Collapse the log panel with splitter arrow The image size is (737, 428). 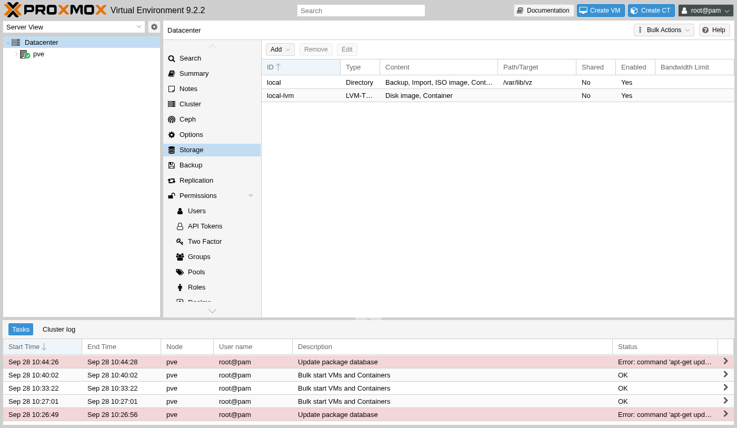[x=368, y=319]
